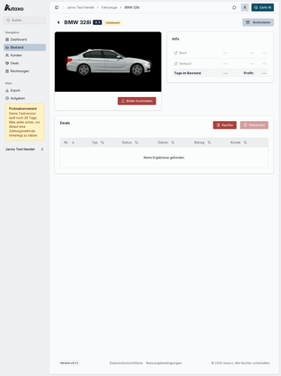Open the BMW 328i car image
This screenshot has width=281, height=376.
(108, 62)
